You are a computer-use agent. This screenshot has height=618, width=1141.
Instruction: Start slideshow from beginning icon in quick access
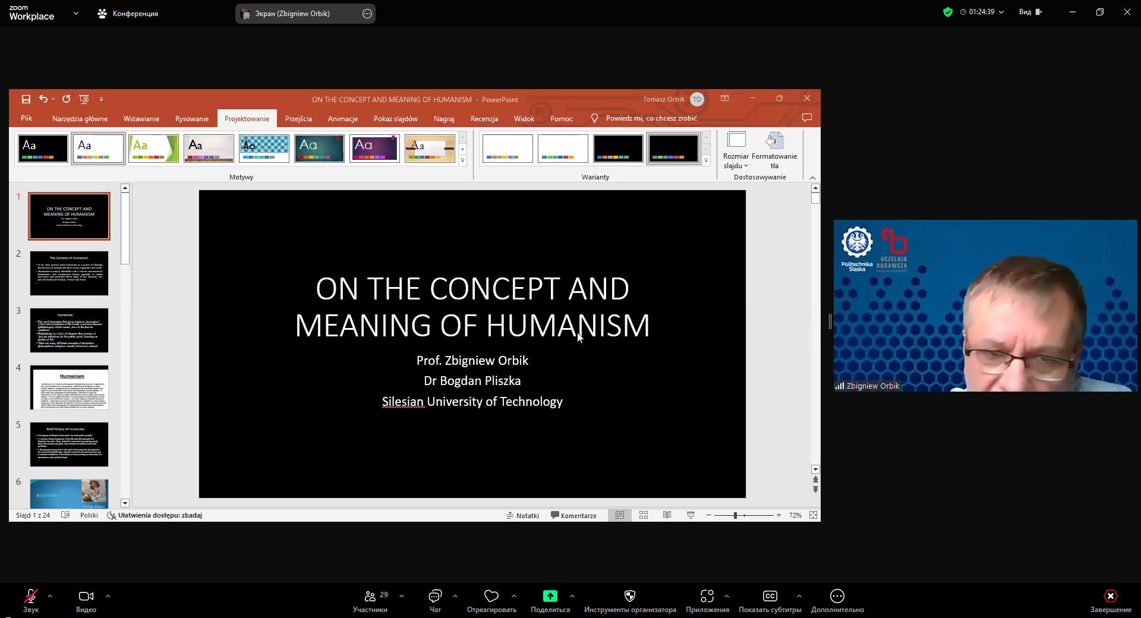pyautogui.click(x=84, y=99)
